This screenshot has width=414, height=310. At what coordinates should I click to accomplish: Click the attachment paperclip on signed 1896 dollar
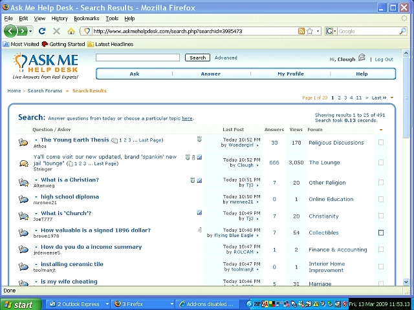click(x=199, y=230)
